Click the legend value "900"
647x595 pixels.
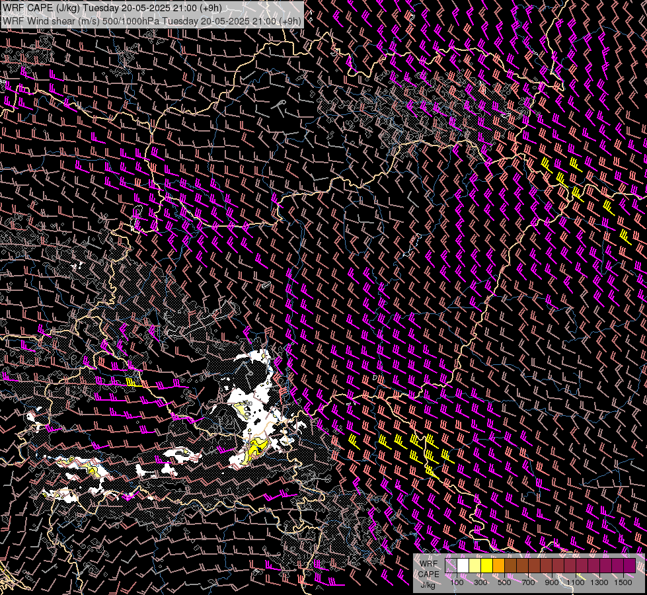tap(552, 582)
